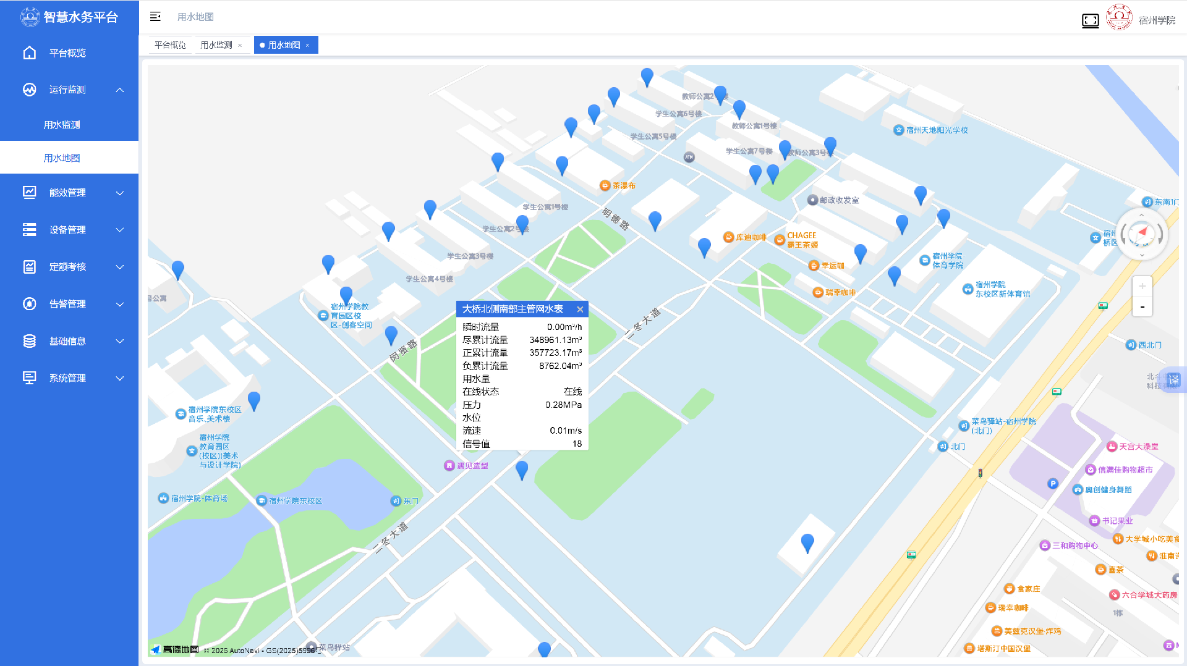Click the map marker below the info popup
Screen dimensions: 1187x666
(522, 470)
